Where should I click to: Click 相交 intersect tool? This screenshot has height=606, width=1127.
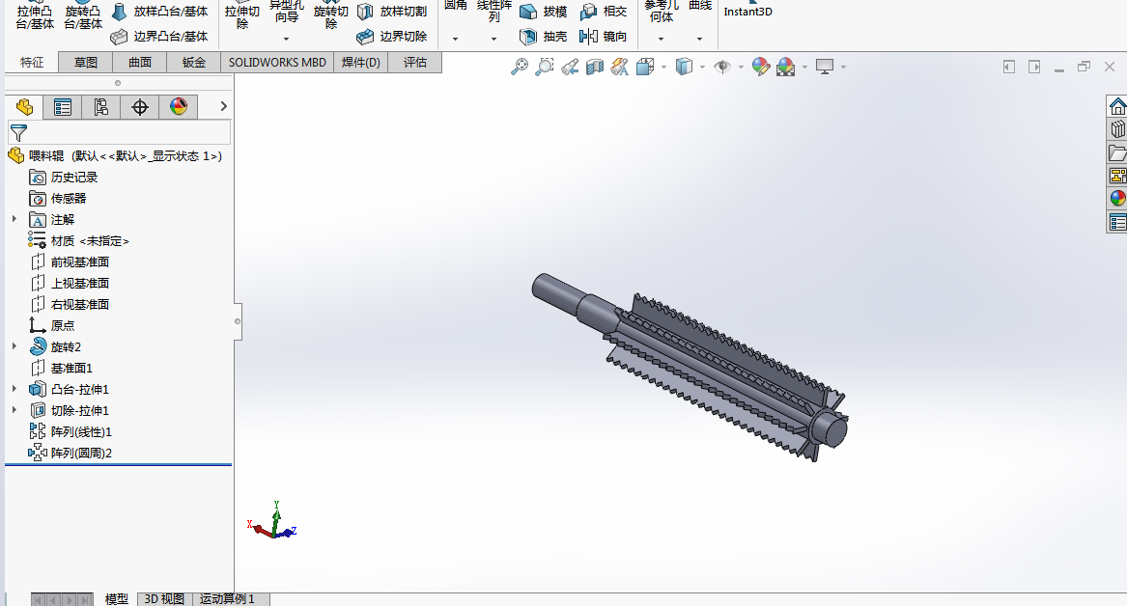tap(603, 12)
